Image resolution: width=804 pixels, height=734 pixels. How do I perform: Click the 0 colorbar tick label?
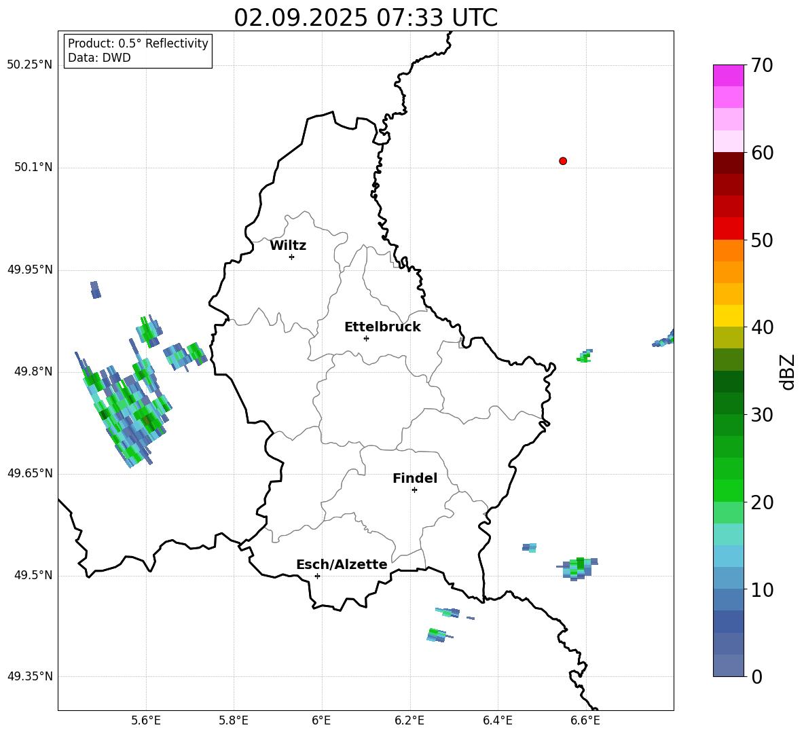pos(756,676)
